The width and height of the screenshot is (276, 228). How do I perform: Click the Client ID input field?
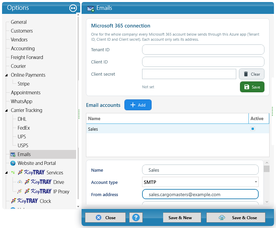click(203, 62)
